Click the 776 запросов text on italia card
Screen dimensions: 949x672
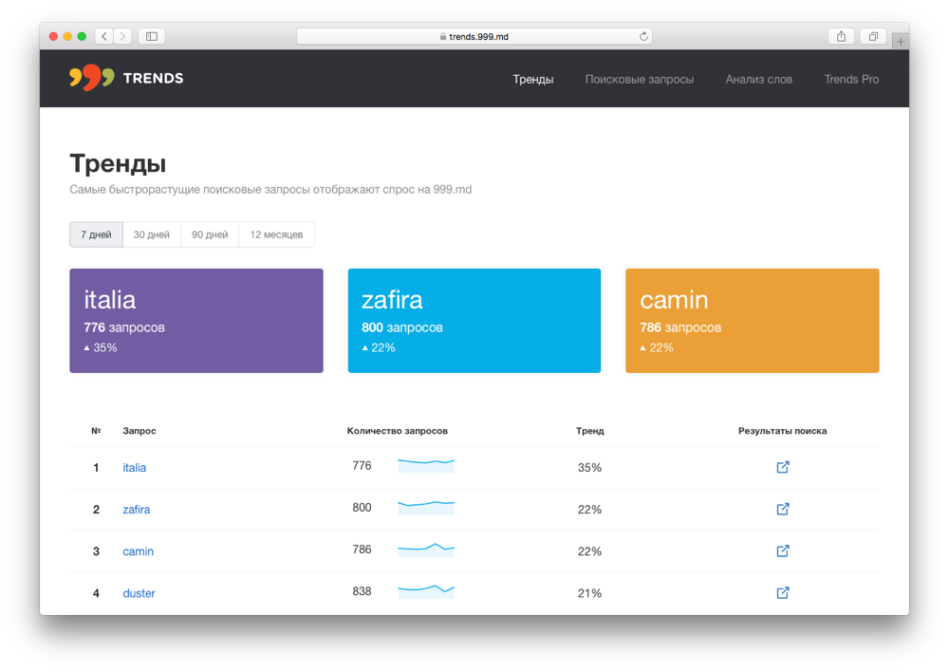124,327
